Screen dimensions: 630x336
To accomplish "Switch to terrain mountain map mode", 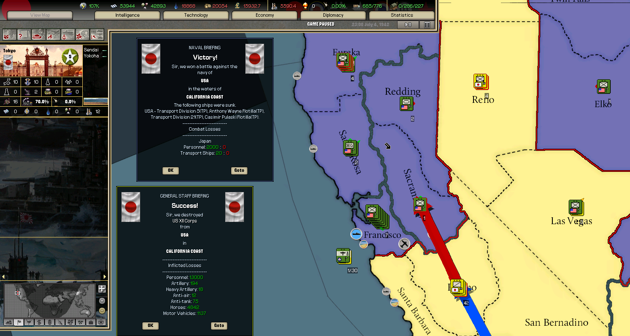I will click(9, 322).
